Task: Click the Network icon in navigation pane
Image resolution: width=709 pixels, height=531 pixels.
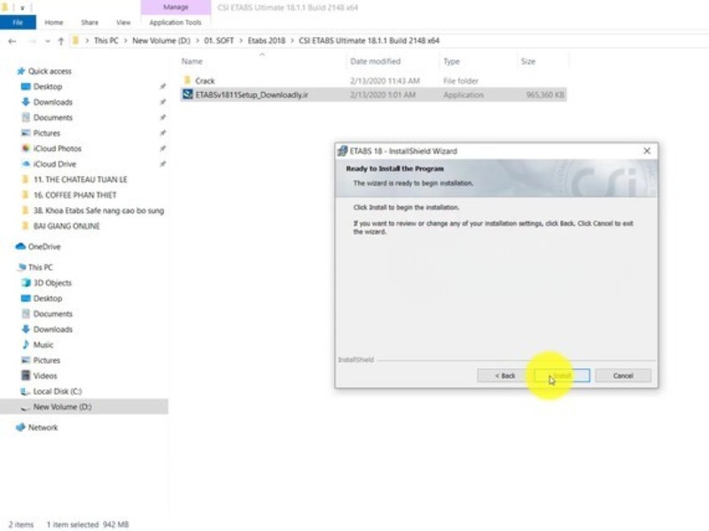Action: 19,427
